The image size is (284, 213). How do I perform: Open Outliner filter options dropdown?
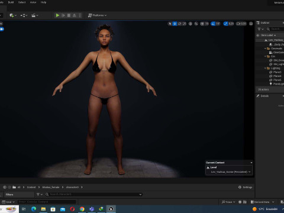click(260, 29)
